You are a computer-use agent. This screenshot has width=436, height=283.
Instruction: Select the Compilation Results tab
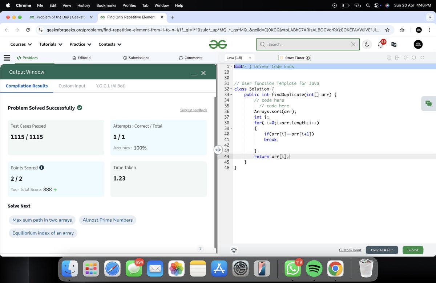coord(27,86)
